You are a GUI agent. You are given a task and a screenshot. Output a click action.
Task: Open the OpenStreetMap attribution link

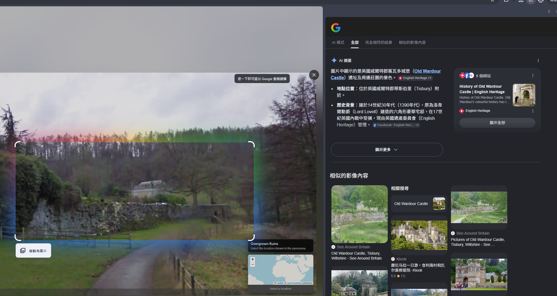pos(294,283)
